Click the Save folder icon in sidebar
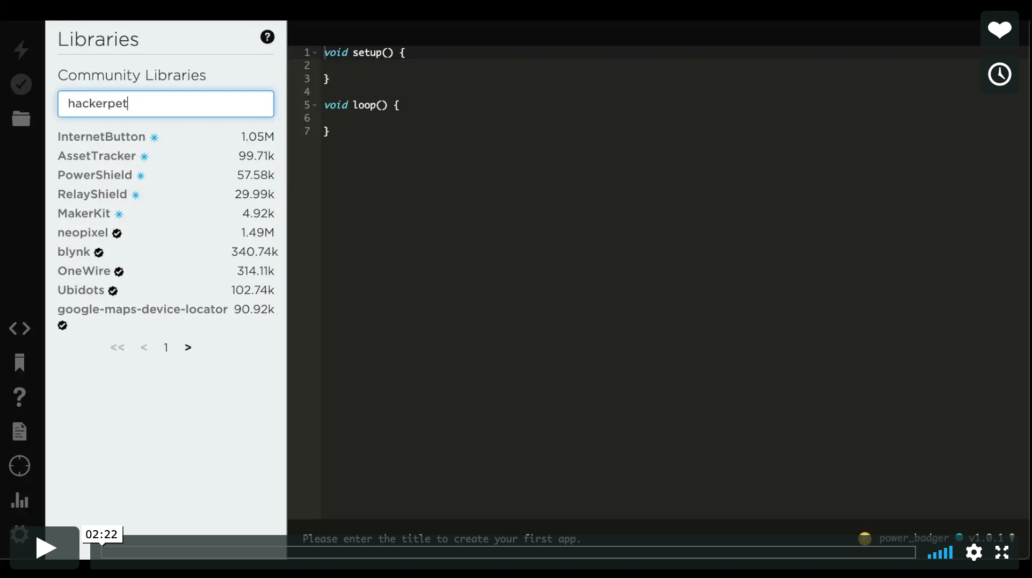 tap(21, 118)
